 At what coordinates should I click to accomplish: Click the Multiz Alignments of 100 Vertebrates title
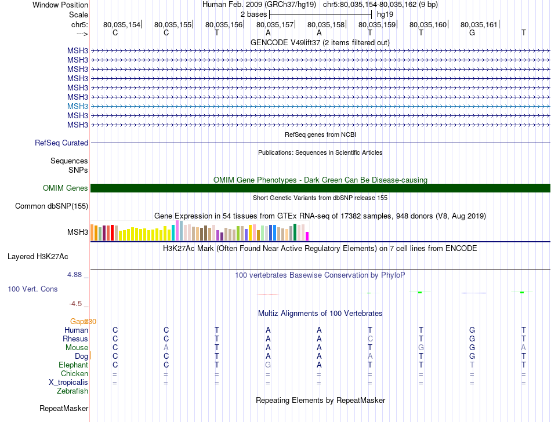click(x=320, y=313)
